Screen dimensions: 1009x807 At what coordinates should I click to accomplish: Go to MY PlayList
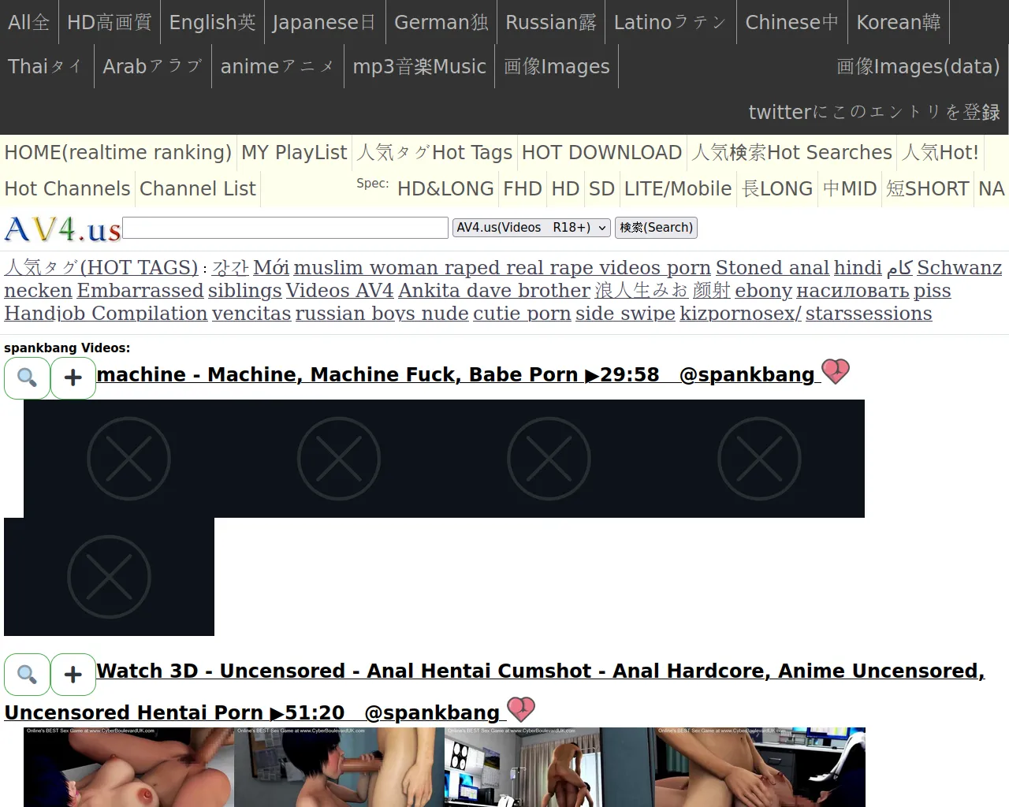pos(294,153)
